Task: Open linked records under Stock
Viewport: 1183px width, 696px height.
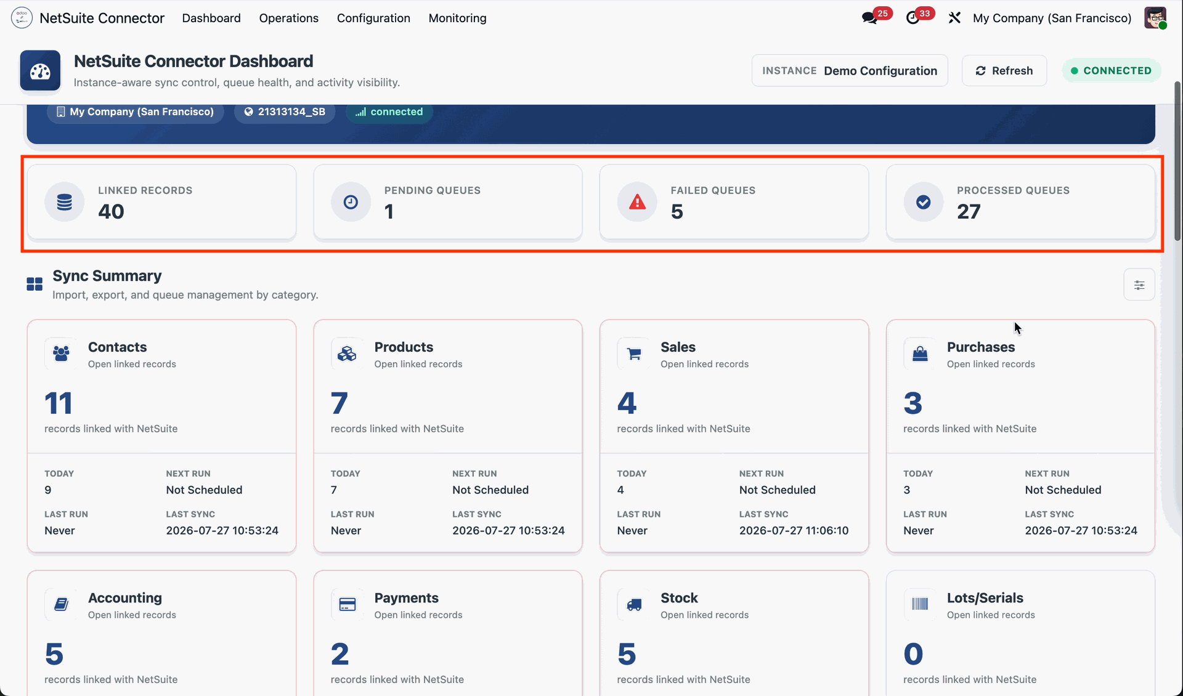Action: (x=705, y=615)
